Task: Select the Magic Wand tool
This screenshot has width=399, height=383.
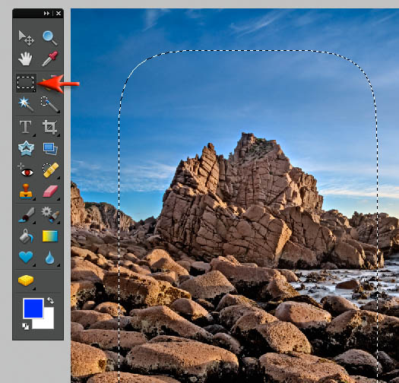Action: pyautogui.click(x=26, y=104)
